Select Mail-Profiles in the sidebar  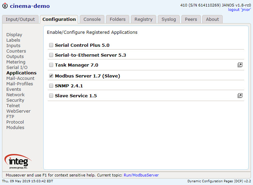click(x=20, y=84)
